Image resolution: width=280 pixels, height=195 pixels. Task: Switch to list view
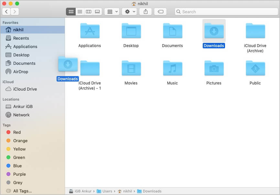tap(80, 12)
